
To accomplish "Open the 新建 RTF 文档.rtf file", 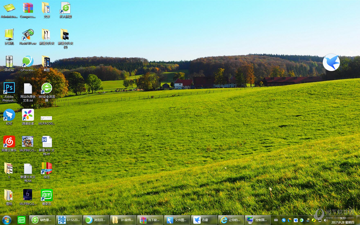I will pyautogui.click(x=47, y=142).
